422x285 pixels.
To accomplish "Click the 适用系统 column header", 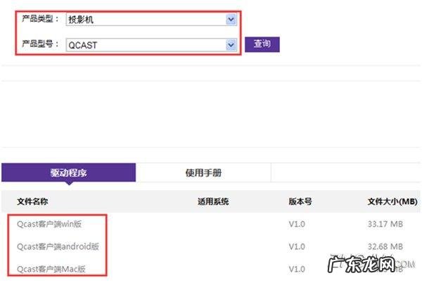I will [213, 201].
